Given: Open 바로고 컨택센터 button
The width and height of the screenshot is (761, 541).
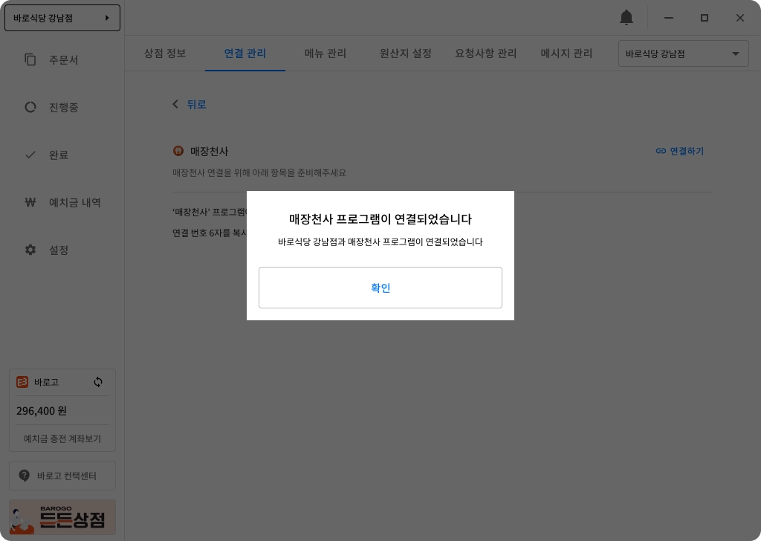Looking at the screenshot, I should 62,476.
